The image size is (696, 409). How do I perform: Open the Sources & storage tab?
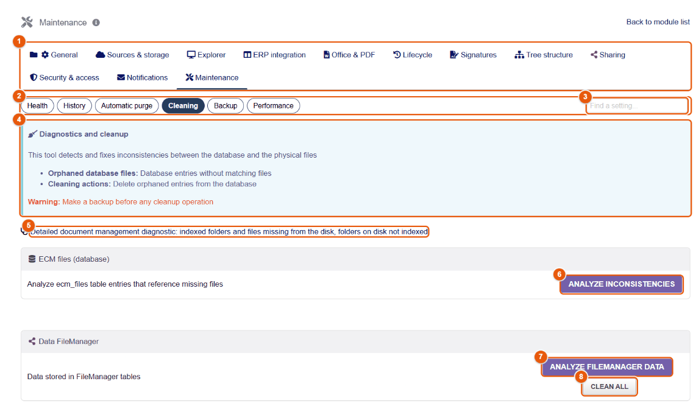point(132,55)
